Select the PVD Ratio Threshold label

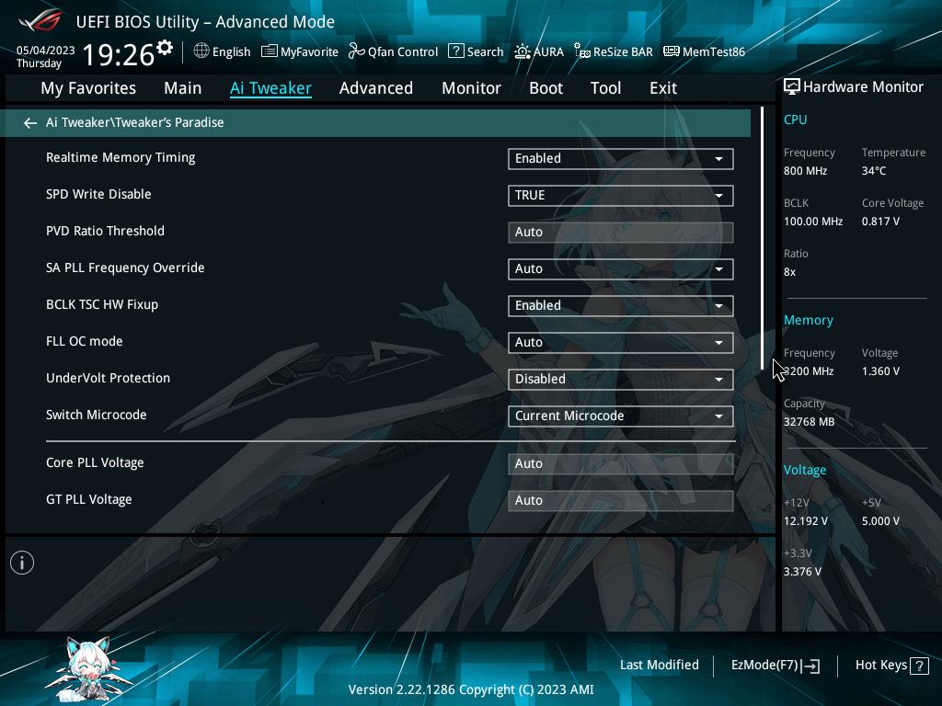105,231
